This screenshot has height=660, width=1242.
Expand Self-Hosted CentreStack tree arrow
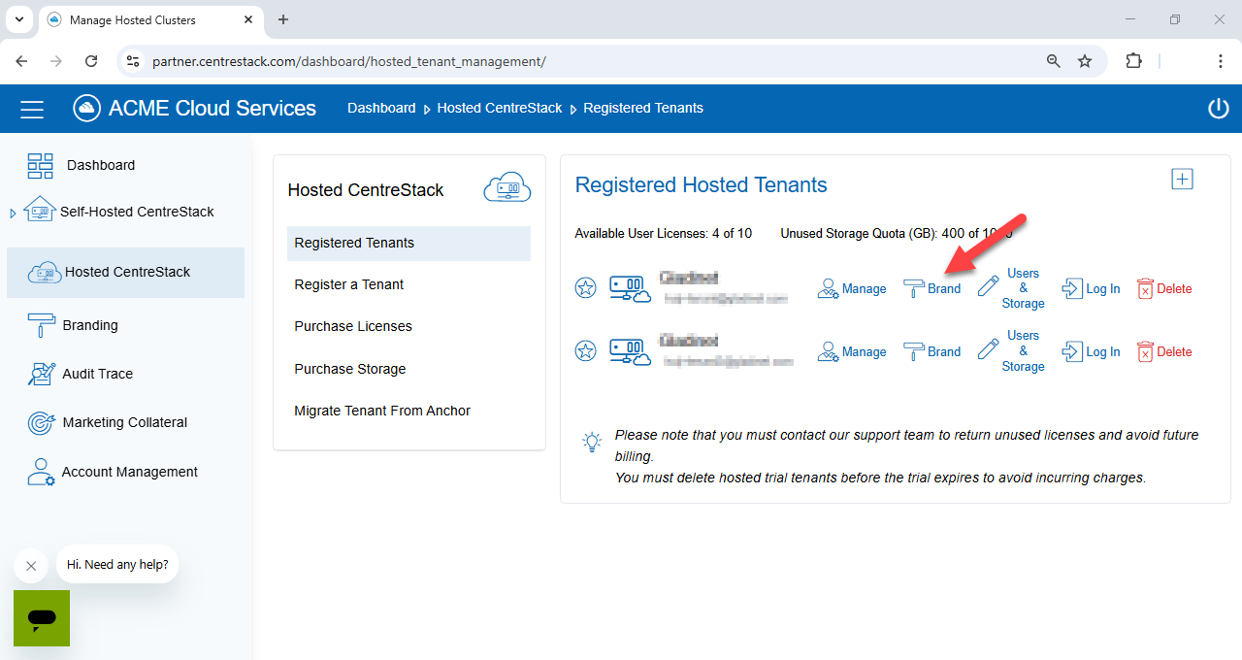pyautogui.click(x=13, y=213)
